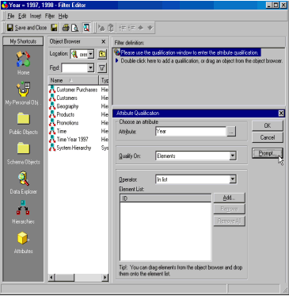Click the move down arrow icon in toolbar
The image size is (289, 296).
[x=150, y=28]
